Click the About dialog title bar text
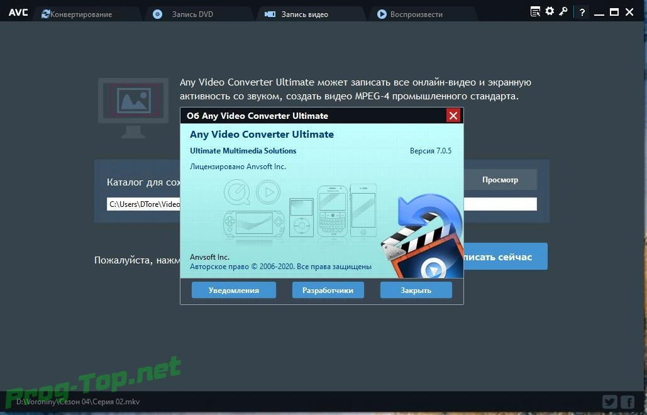This screenshot has width=647, height=415. (x=257, y=116)
